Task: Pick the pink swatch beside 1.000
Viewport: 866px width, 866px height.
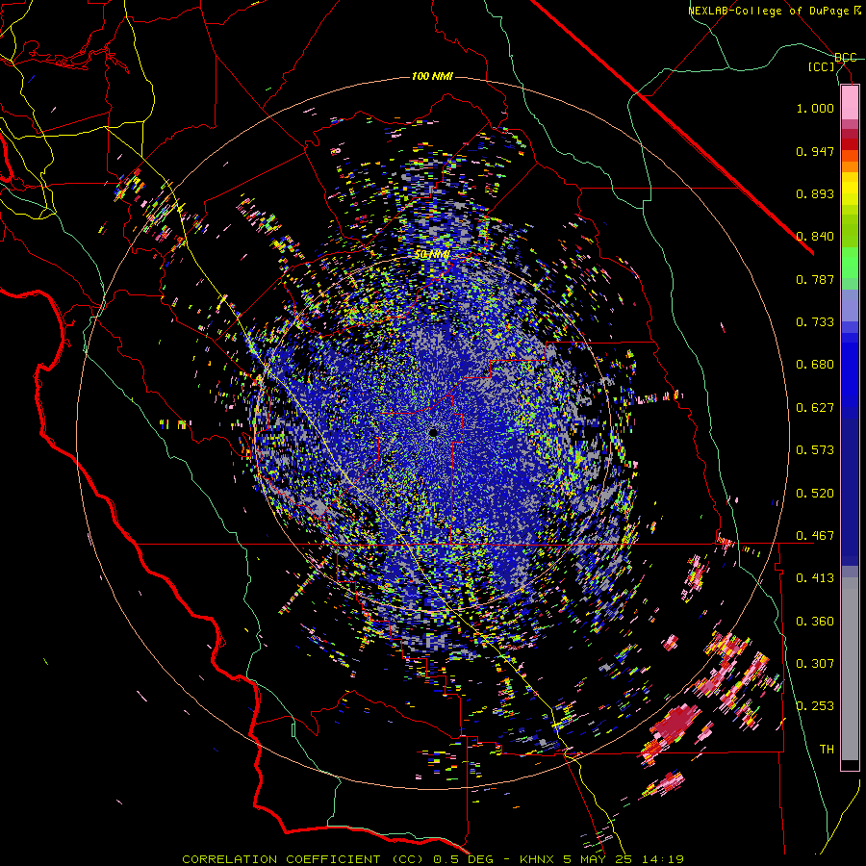Action: [x=850, y=102]
